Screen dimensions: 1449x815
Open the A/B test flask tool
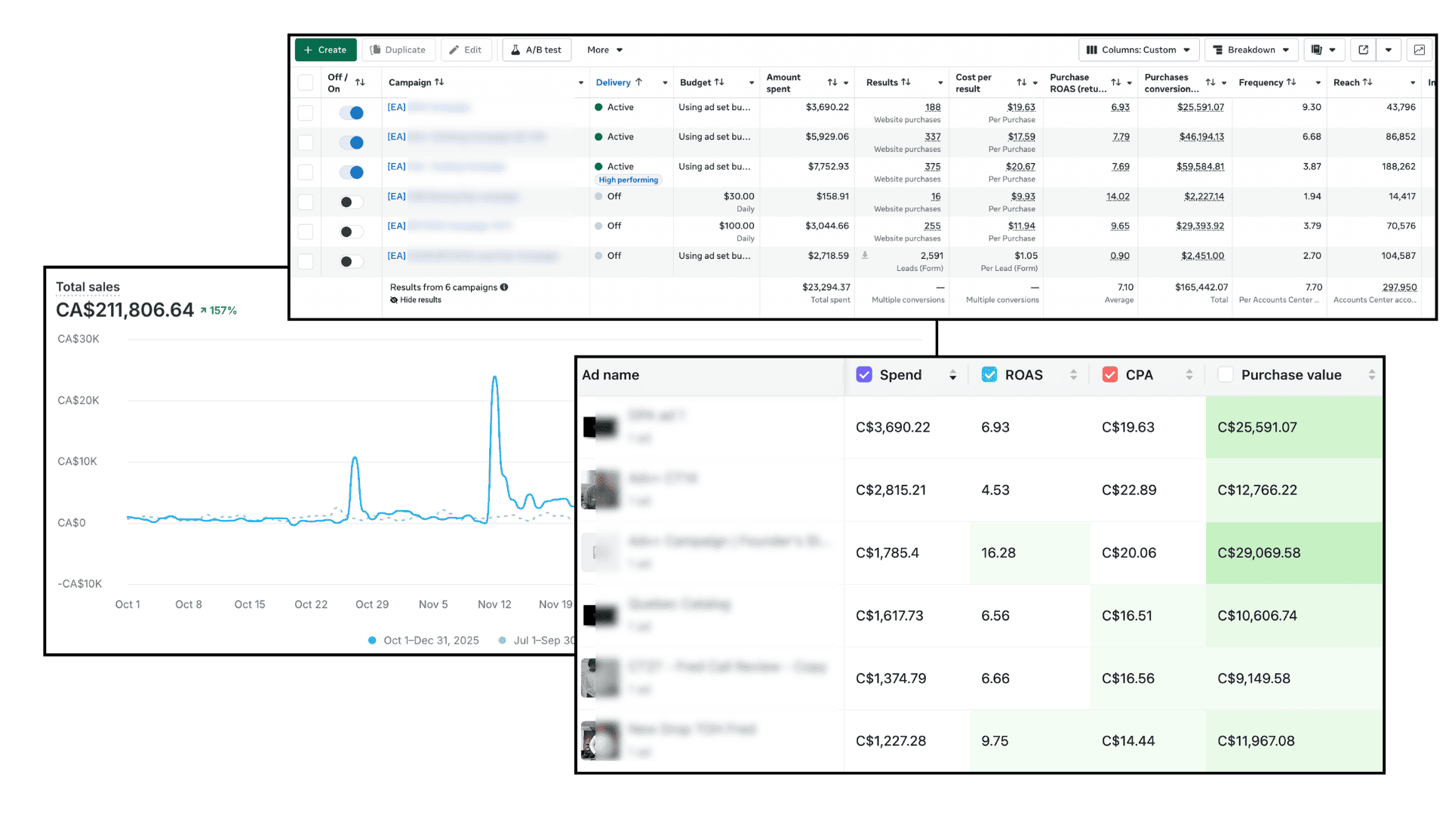(x=537, y=50)
